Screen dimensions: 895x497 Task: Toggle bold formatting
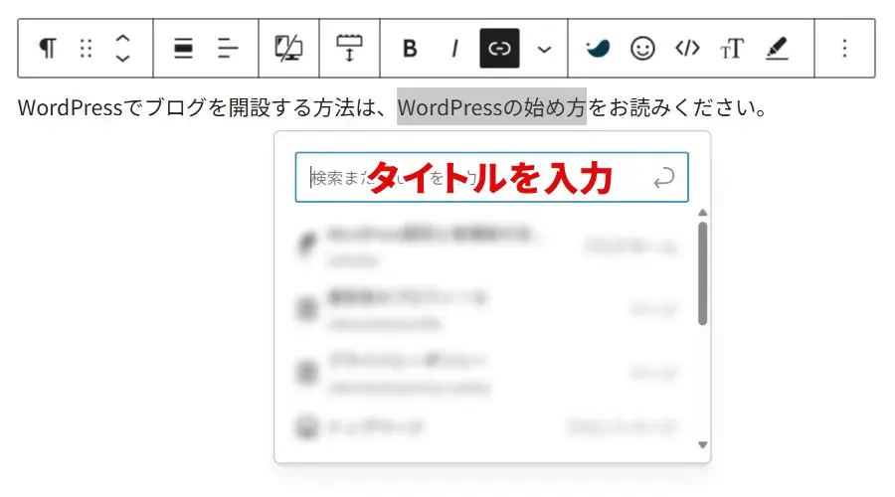[410, 49]
